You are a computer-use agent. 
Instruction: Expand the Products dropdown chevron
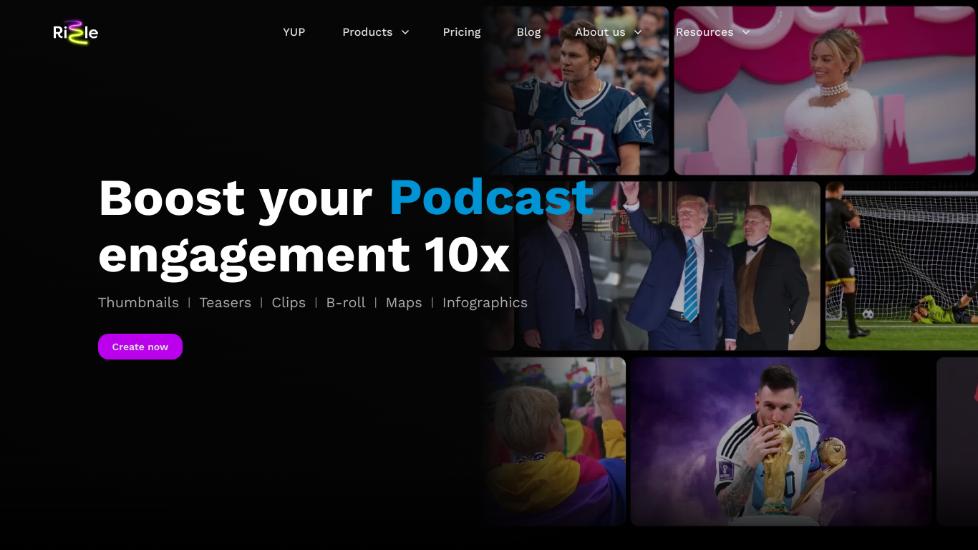[x=405, y=32]
